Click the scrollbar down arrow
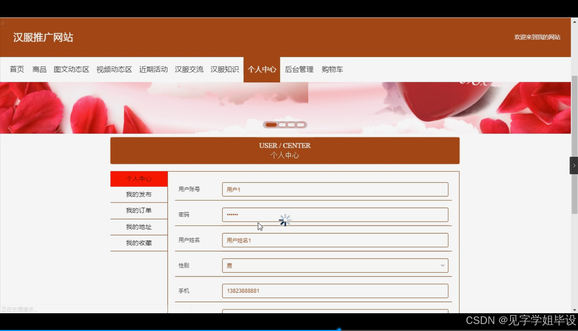Screen dimensions: 578x331 [x=575, y=310]
